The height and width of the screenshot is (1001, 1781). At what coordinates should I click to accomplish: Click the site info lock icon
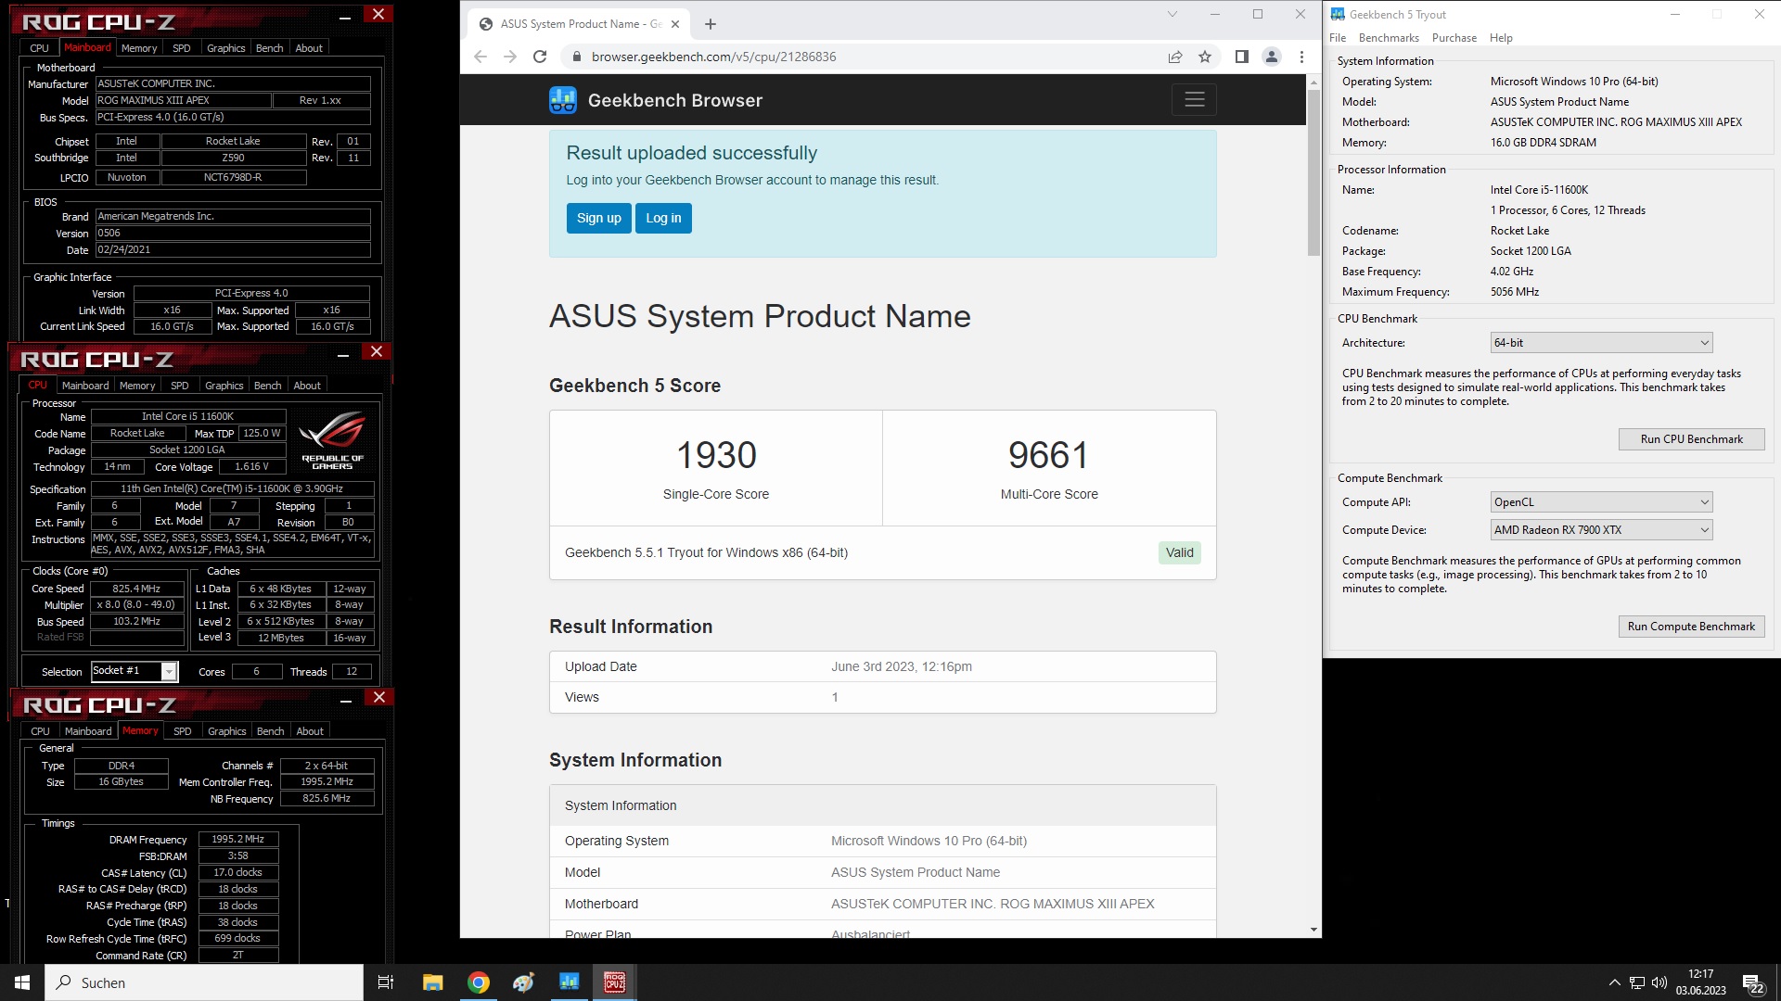coord(576,57)
